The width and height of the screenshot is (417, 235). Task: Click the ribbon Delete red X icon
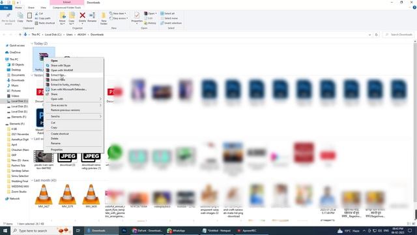(x=83, y=16)
